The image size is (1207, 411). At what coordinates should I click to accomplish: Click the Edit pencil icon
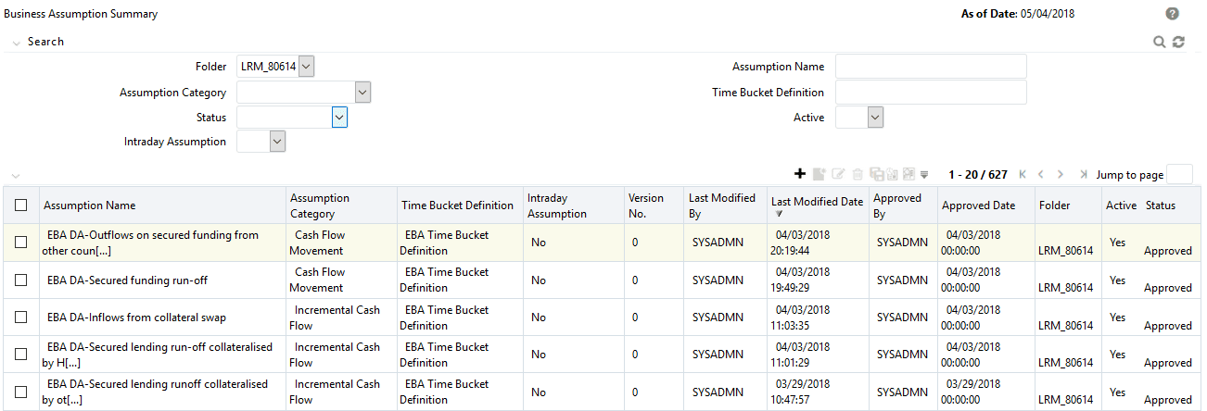838,174
